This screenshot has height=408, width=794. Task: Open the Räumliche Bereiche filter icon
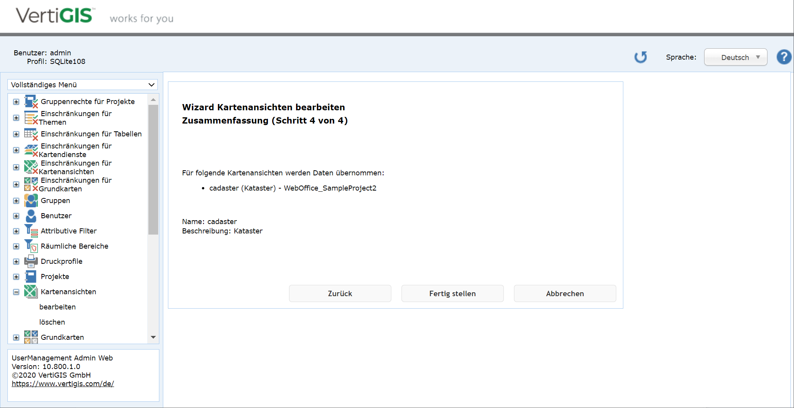[x=31, y=246]
